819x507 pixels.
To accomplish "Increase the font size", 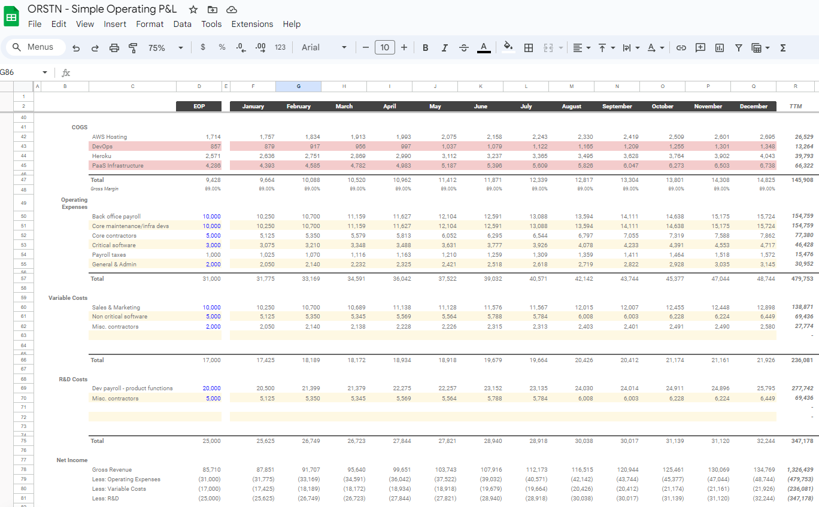I will click(x=404, y=48).
